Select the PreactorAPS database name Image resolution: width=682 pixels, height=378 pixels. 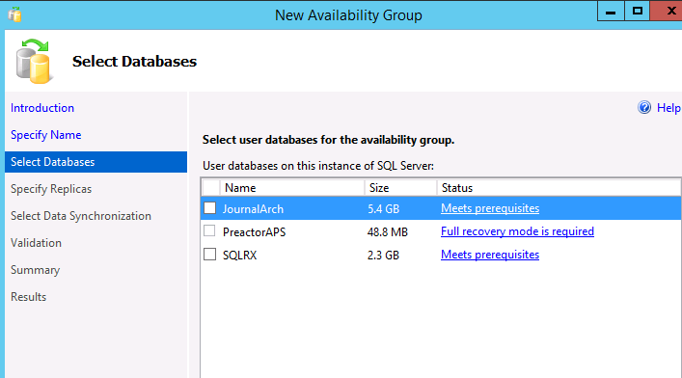pos(254,231)
